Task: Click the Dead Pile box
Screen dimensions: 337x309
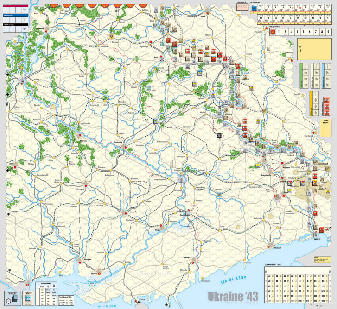Action: tap(314, 49)
